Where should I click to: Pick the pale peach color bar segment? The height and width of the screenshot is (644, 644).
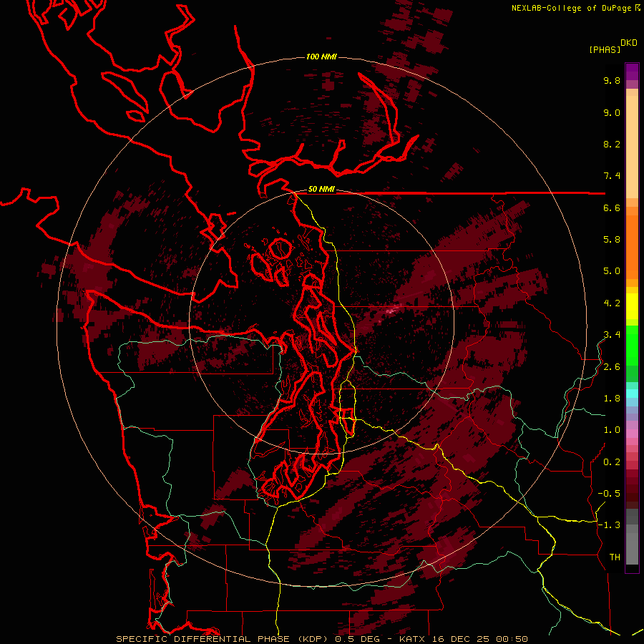(632, 147)
